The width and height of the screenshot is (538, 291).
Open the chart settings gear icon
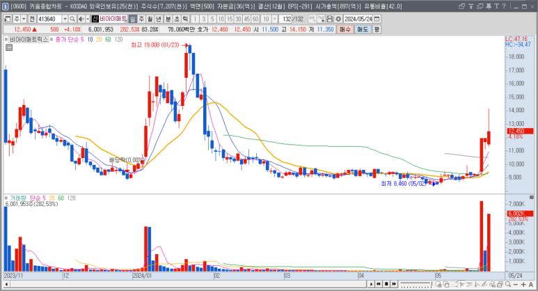click(338, 19)
